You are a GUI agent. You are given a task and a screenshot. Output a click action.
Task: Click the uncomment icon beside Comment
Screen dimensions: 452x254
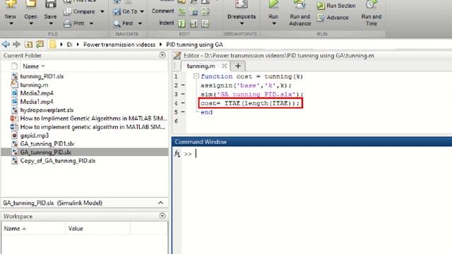point(194,11)
